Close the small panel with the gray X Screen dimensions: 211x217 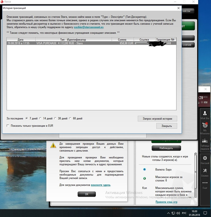(x=206, y=89)
